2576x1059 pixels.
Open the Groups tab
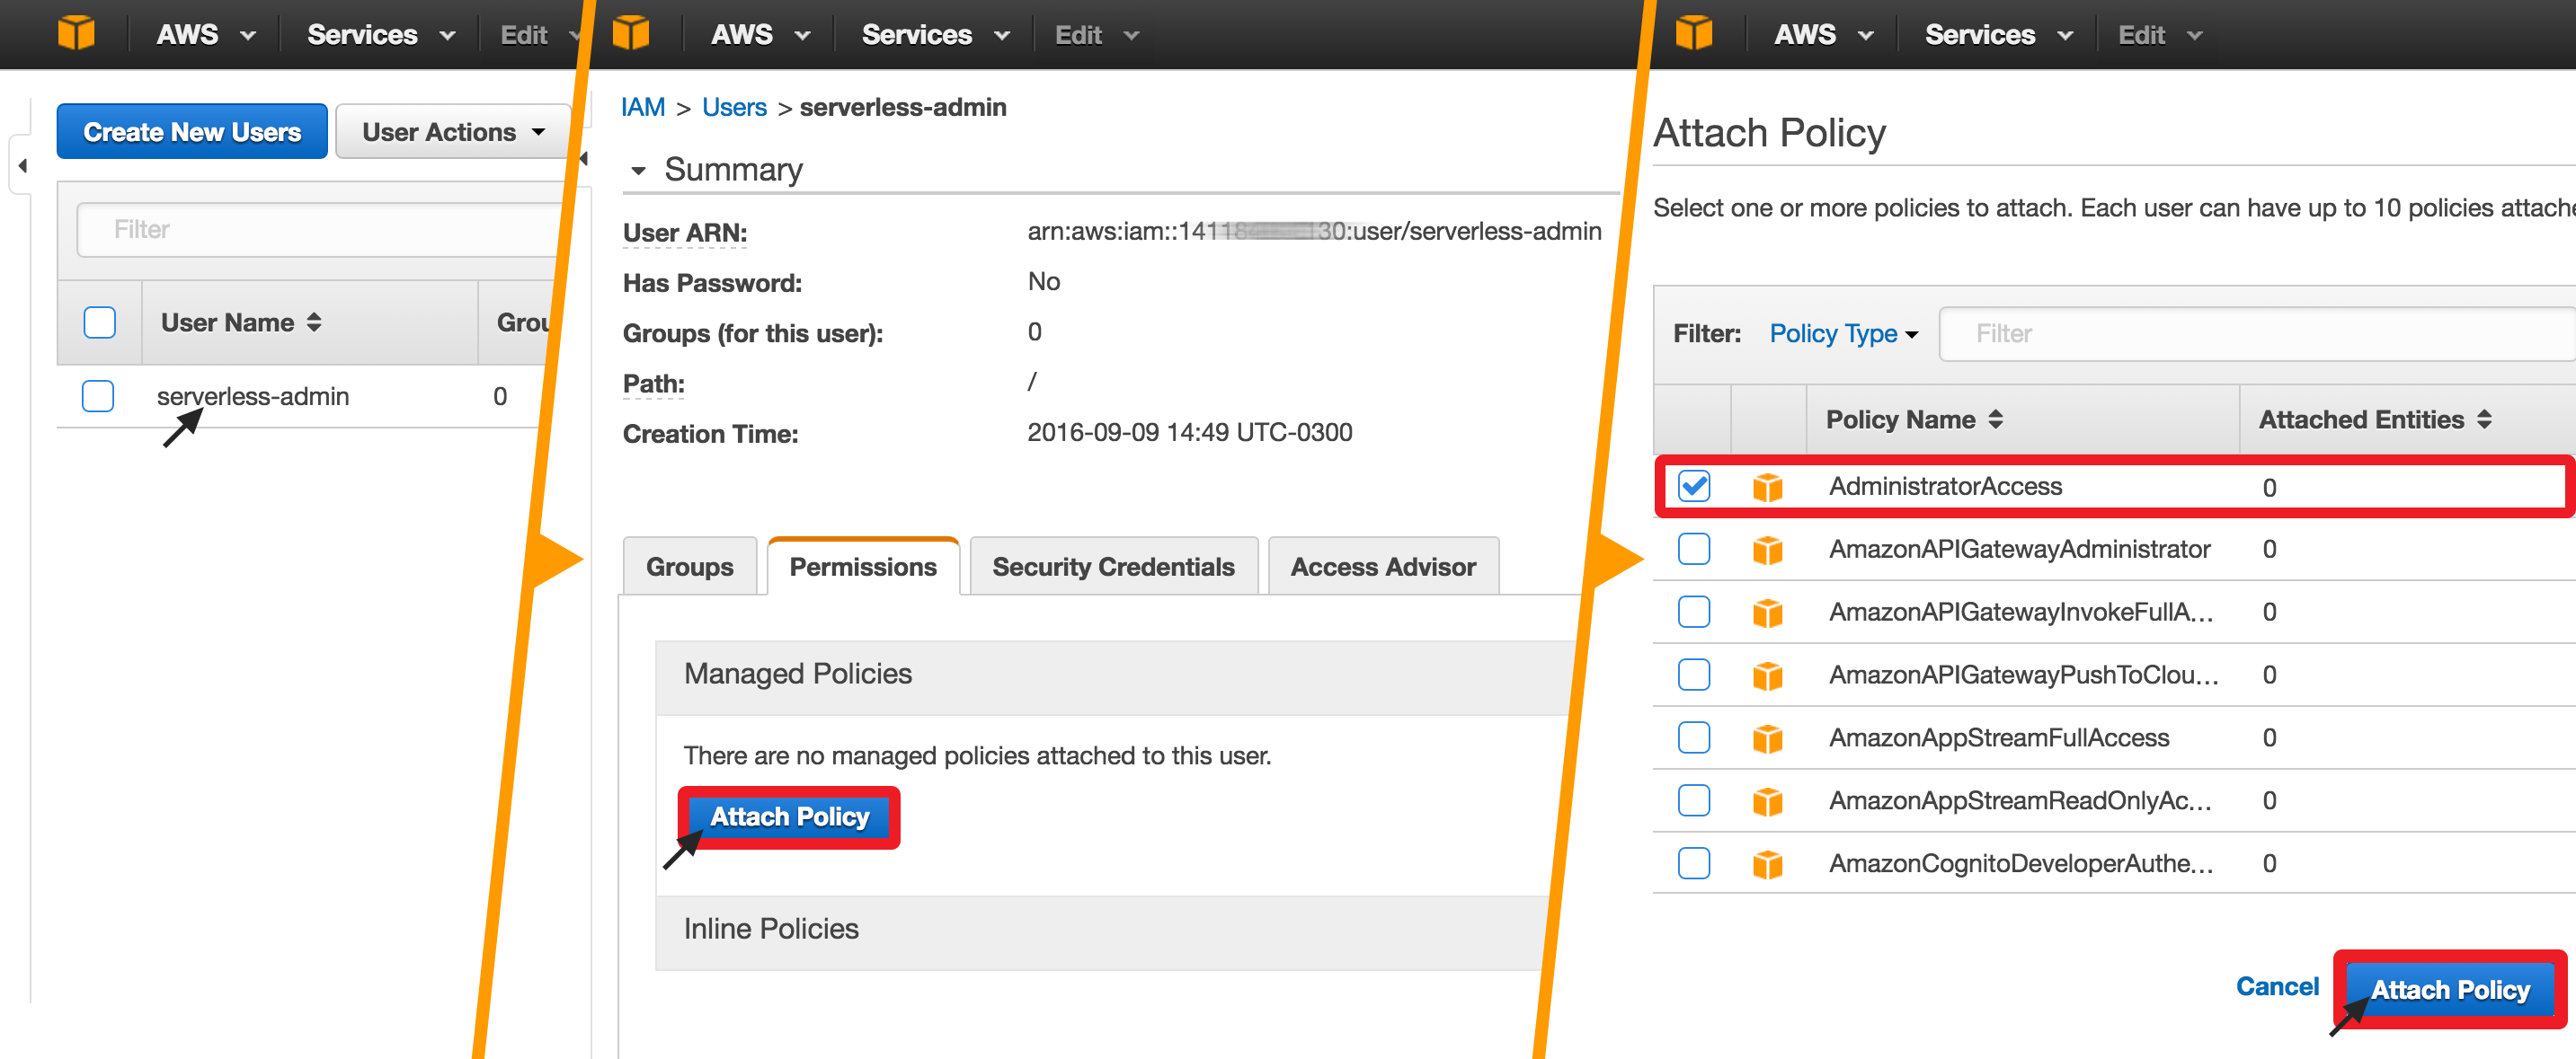689,567
